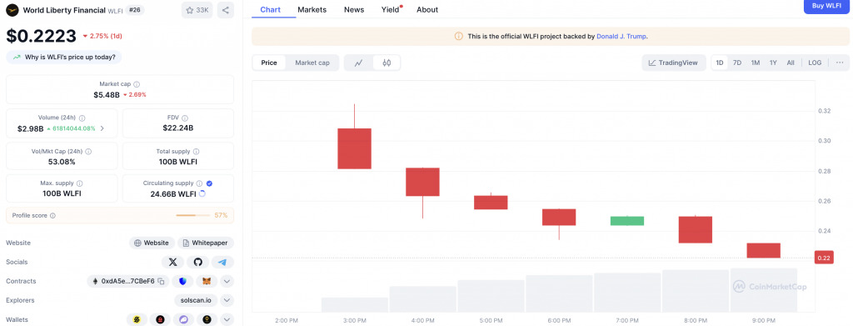This screenshot has height=326, width=853.
Task: Click the Buy WLFI button
Action: 826,6
